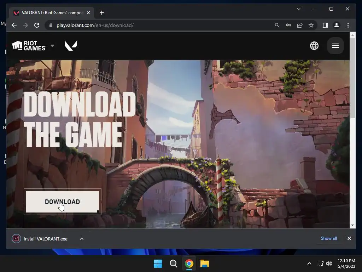
Task: Close the downloads bar
Action: coord(349,238)
